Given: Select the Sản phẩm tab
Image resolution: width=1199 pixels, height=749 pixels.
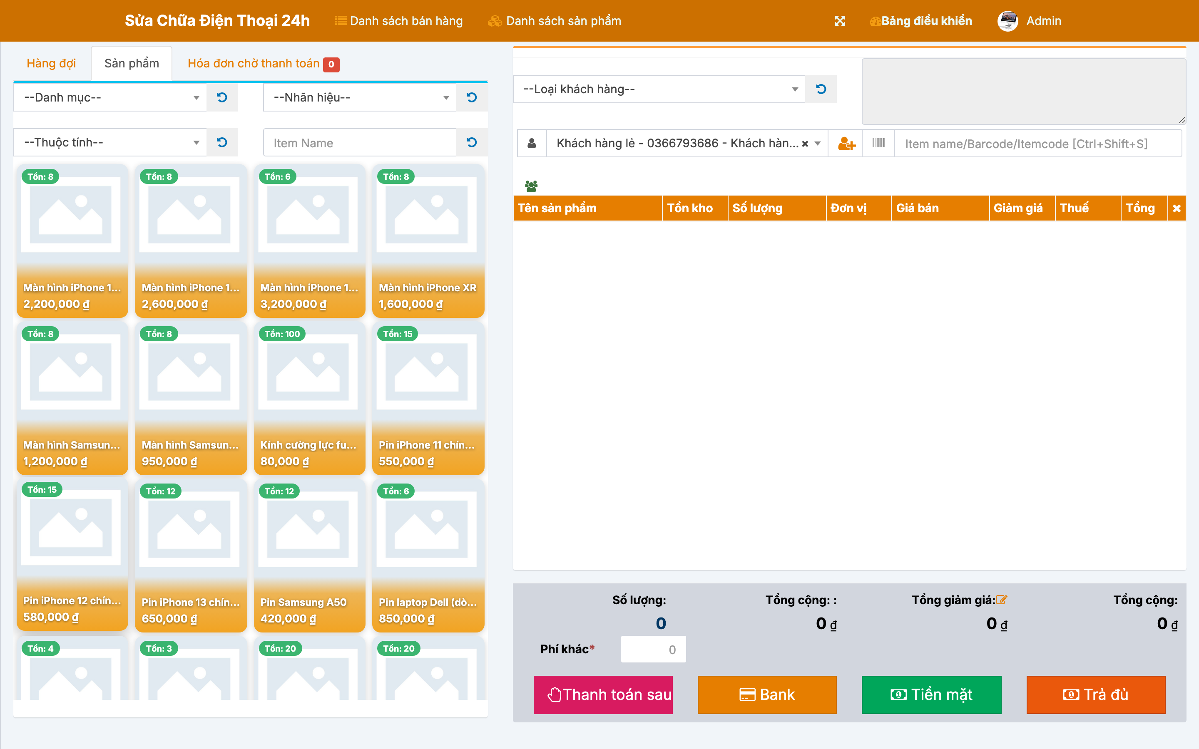Looking at the screenshot, I should (132, 63).
